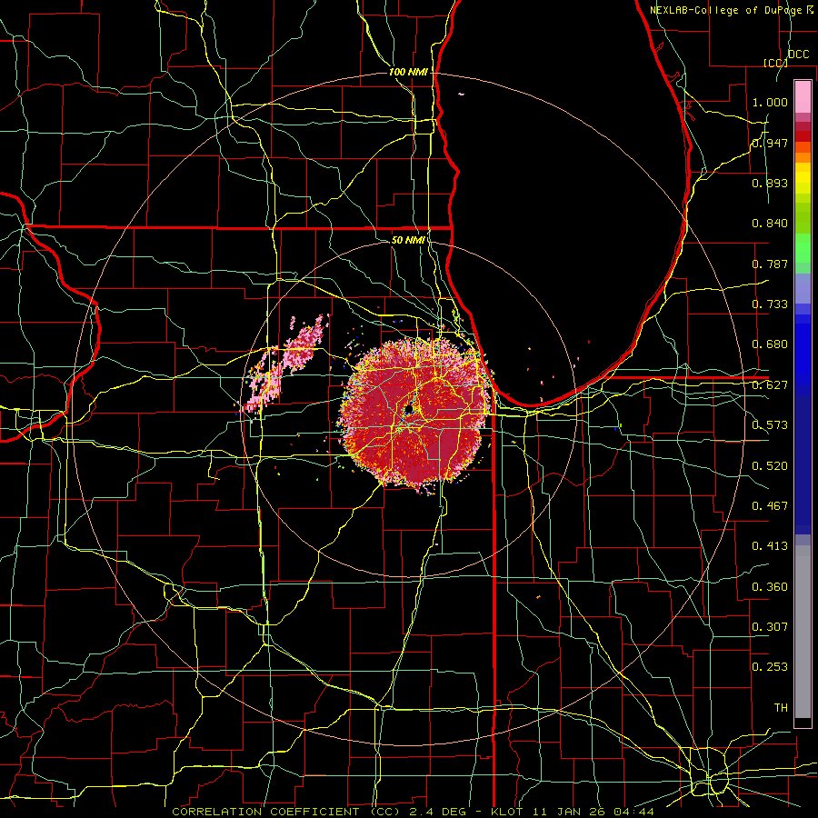Click the 0.787 color scale value
Image resolution: width=818 pixels, height=818 pixels.
coord(770,264)
